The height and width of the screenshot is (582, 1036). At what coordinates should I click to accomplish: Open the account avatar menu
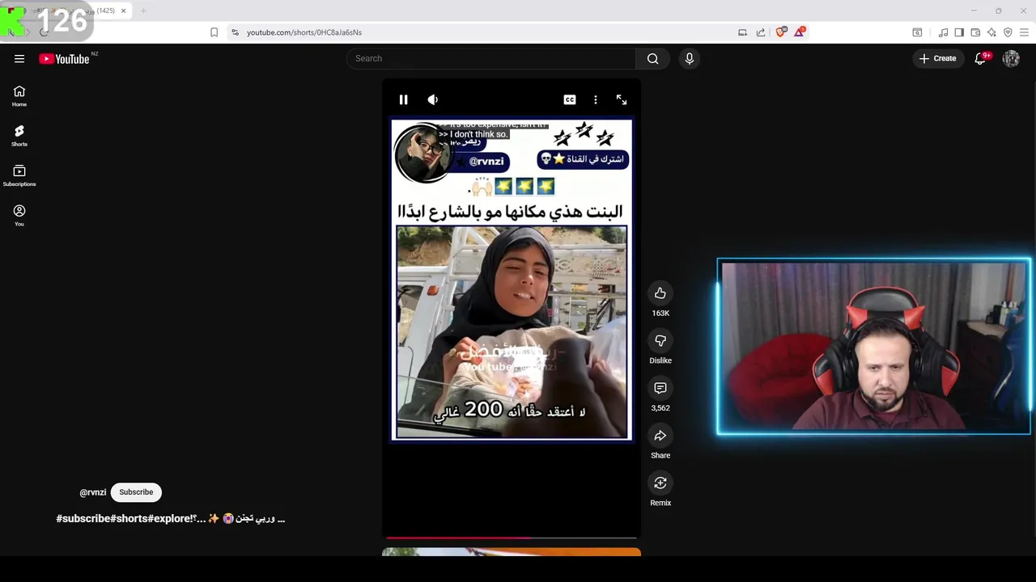point(1011,58)
